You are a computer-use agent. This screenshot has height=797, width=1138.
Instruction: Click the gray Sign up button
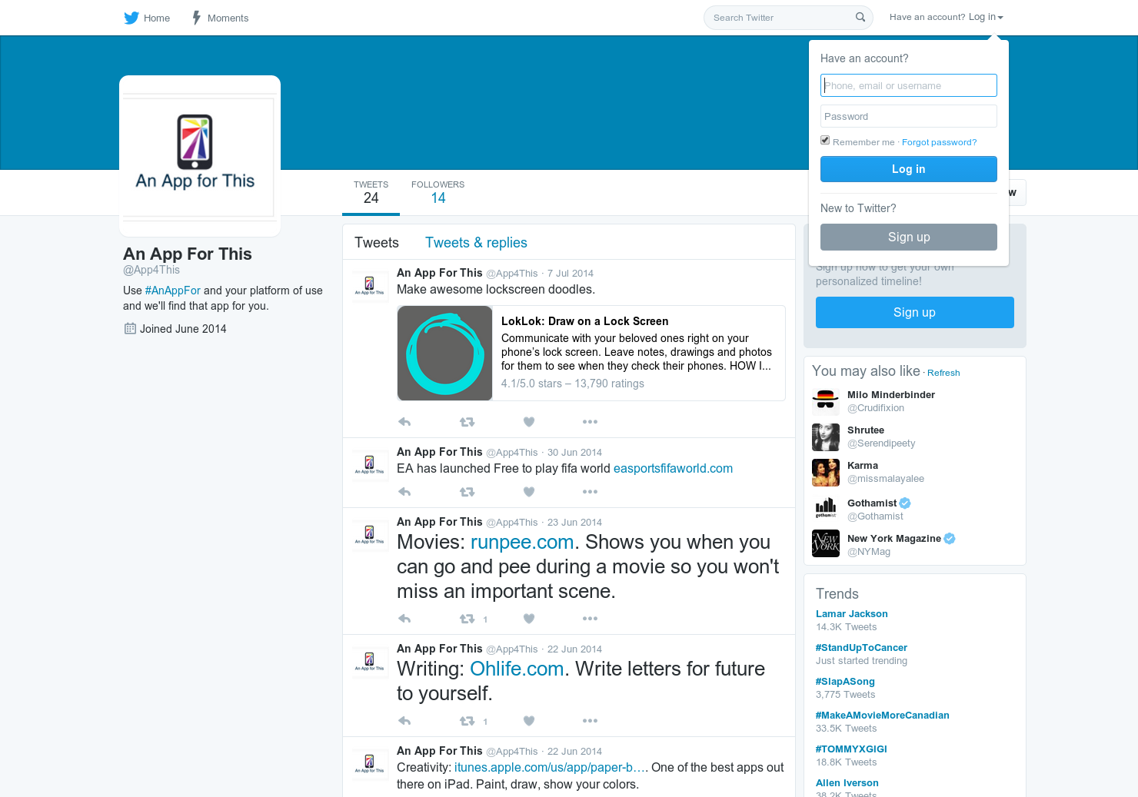point(909,237)
